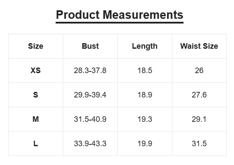Image resolution: width=234 pixels, height=165 pixels.
Task: Click the 18.5 length cell
Action: click(x=145, y=71)
